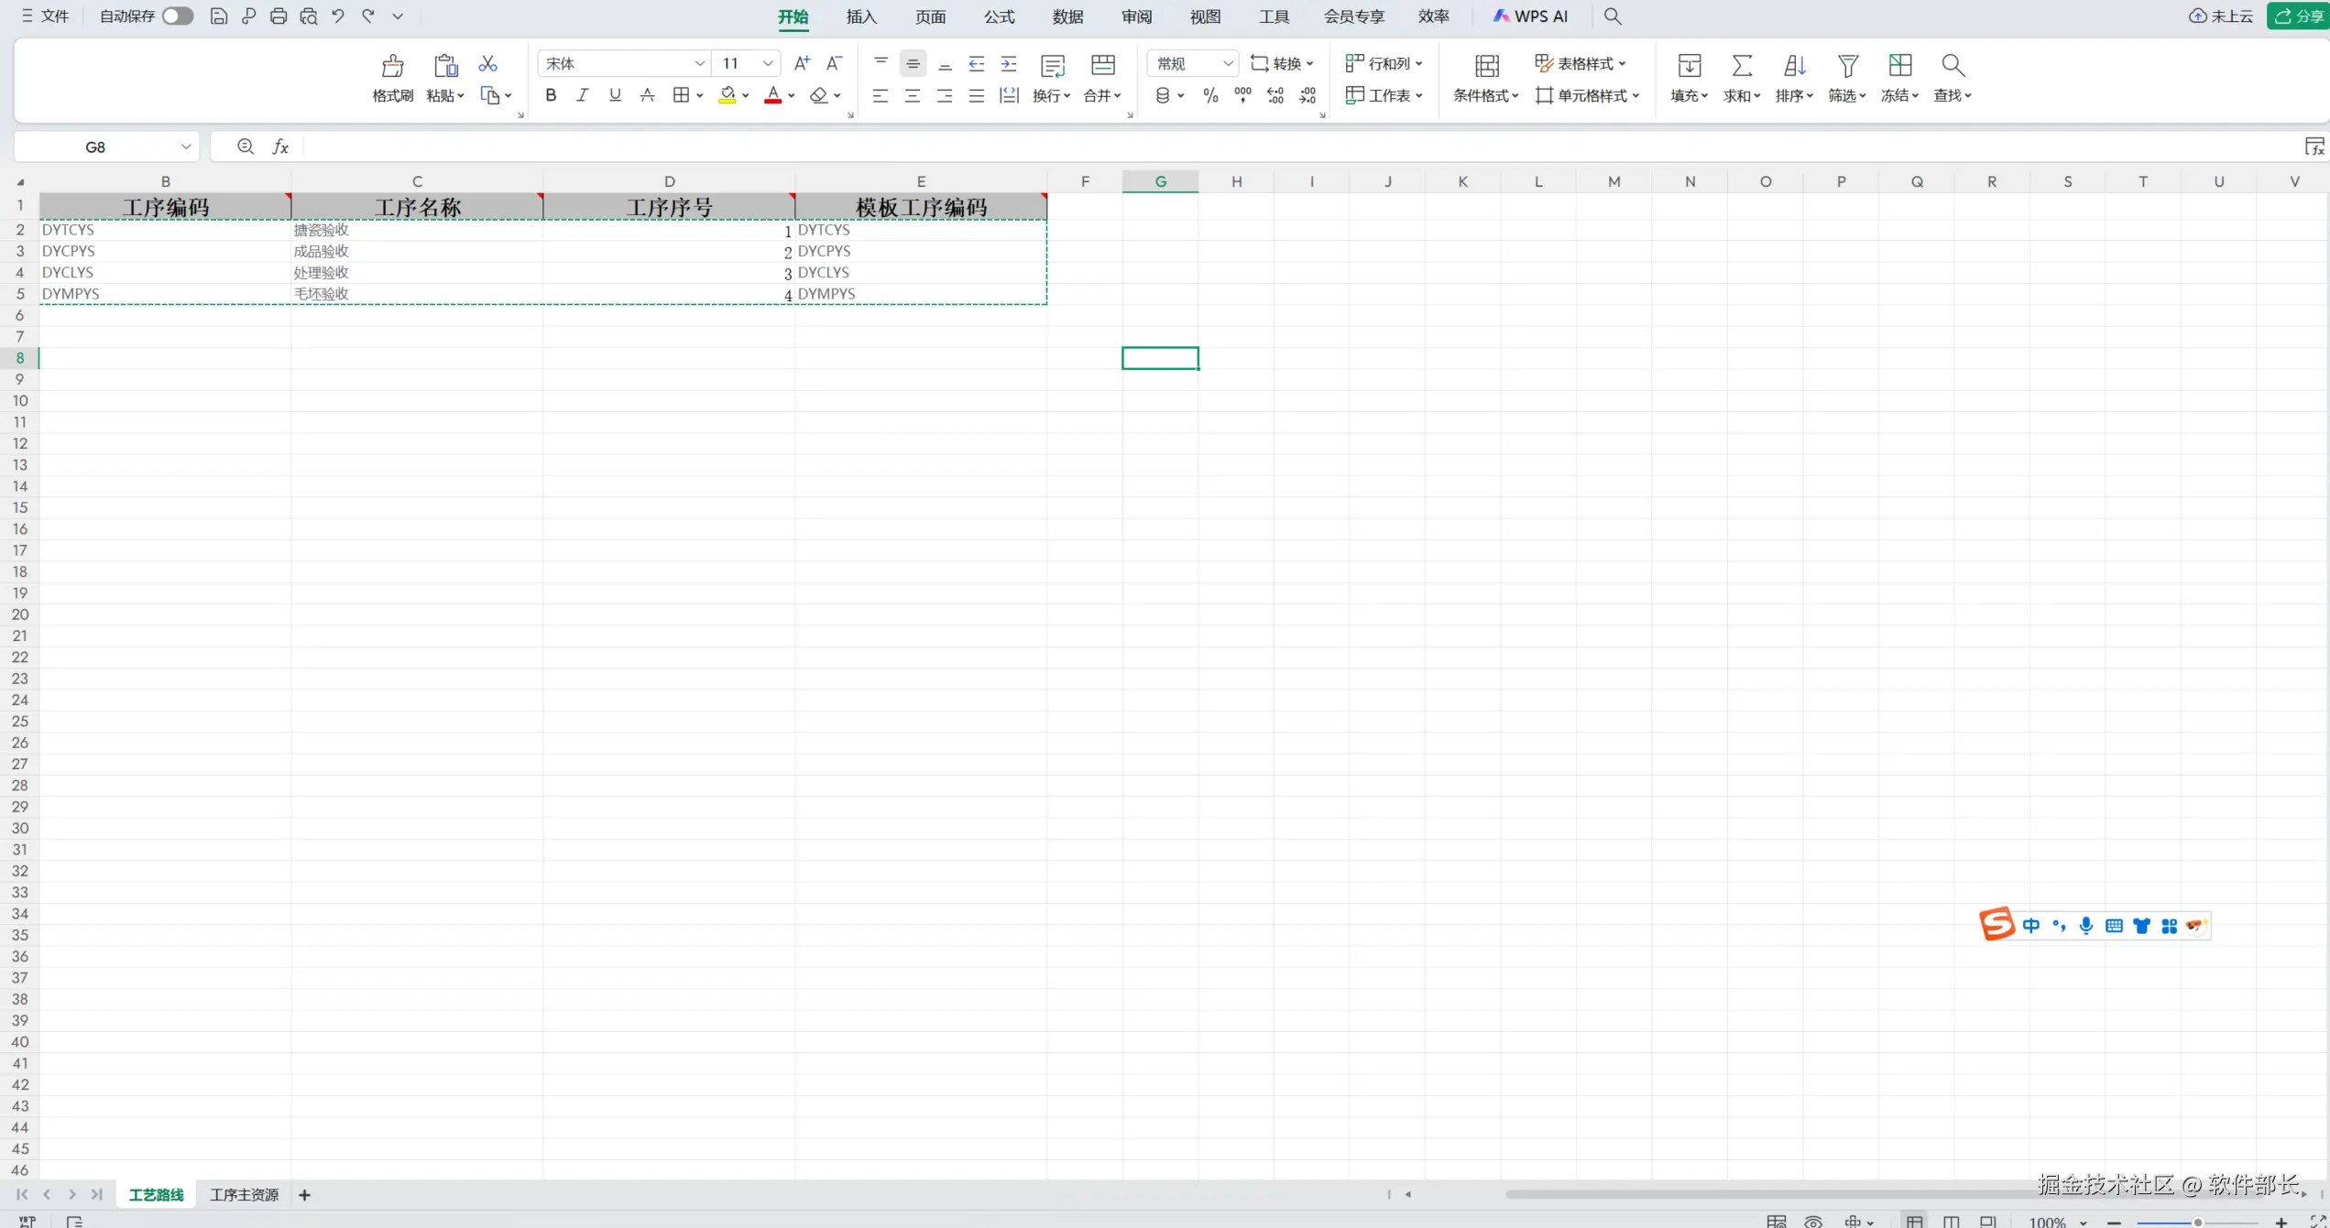Click the Find (查找) magnifier icon
Image resolution: width=2330 pixels, height=1228 pixels.
(x=1952, y=66)
